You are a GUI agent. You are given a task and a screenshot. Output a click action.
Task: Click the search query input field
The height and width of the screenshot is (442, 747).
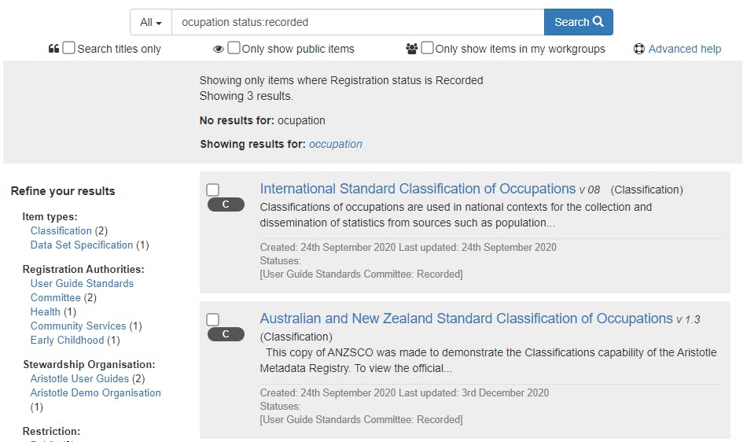(357, 22)
